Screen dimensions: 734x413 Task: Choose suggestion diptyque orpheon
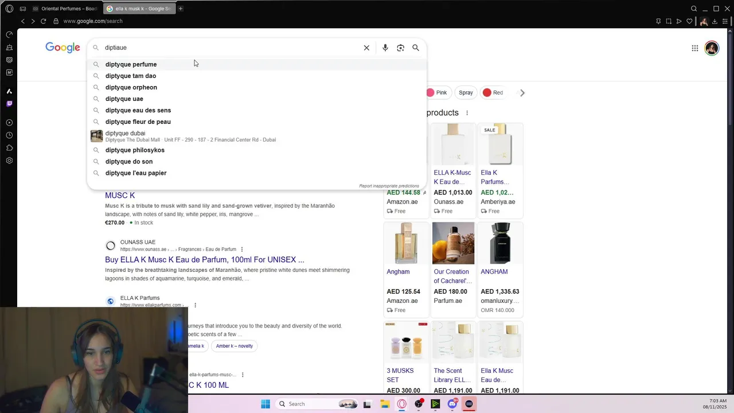[257, 87]
